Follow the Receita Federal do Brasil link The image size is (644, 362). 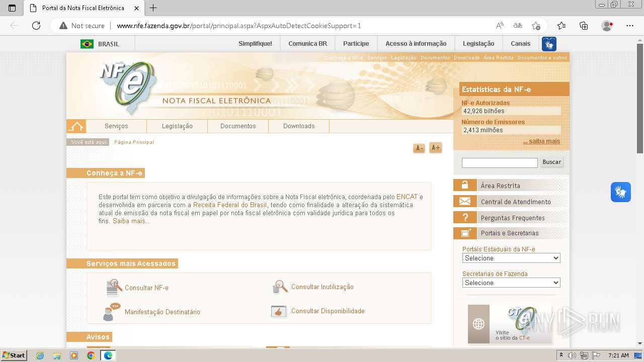[230, 205]
